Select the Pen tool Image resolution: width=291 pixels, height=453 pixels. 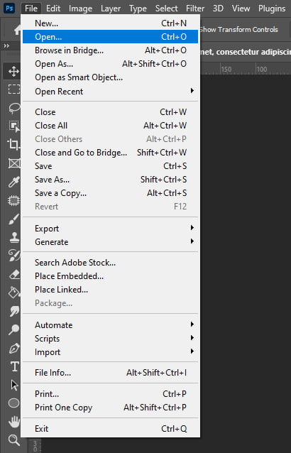click(13, 348)
